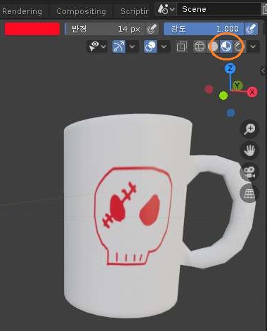The height and width of the screenshot is (331, 267).
Task: Switch to material preview shading
Action: pos(226,46)
